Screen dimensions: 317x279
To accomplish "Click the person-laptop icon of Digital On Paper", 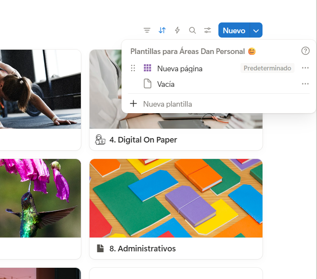I will coord(100,139).
